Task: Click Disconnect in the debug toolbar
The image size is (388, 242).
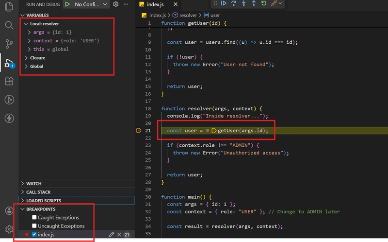Action: (274, 3)
